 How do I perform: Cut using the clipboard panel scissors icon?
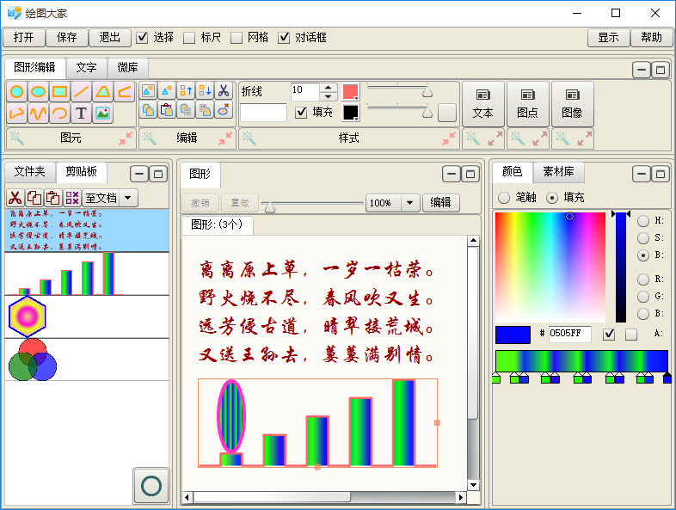[15, 198]
